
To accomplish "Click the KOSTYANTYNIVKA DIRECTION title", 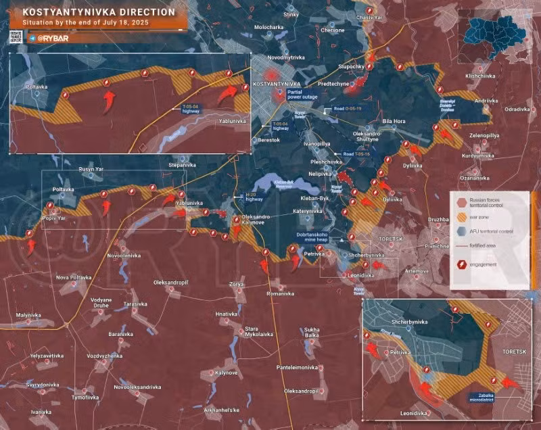I will click(x=99, y=12).
